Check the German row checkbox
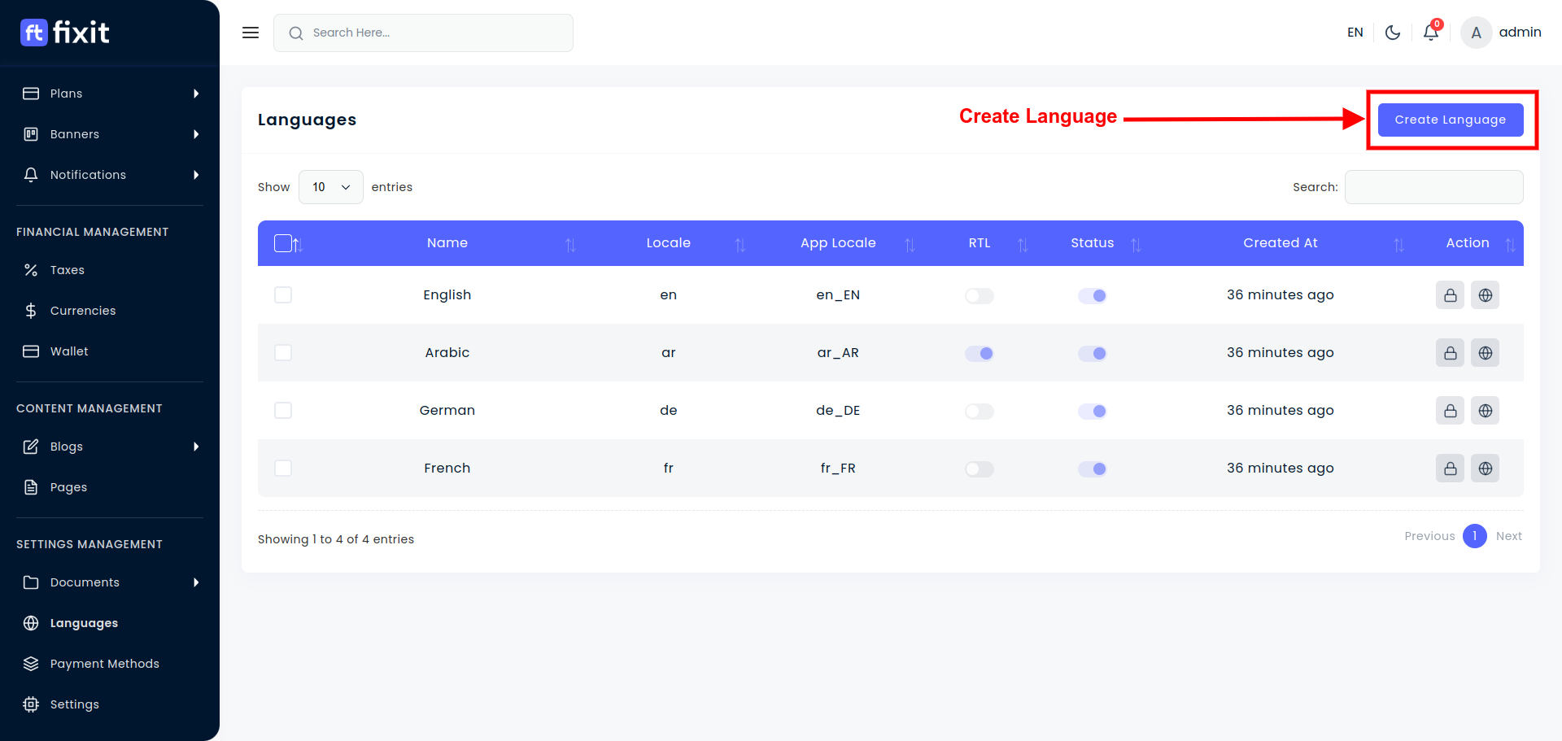Viewport: 1562px width, 741px height. [283, 410]
